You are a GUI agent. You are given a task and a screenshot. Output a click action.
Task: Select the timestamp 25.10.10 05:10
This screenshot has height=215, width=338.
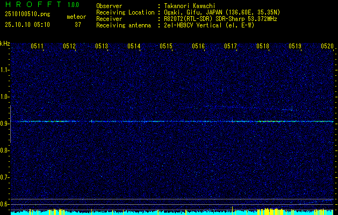27,25
